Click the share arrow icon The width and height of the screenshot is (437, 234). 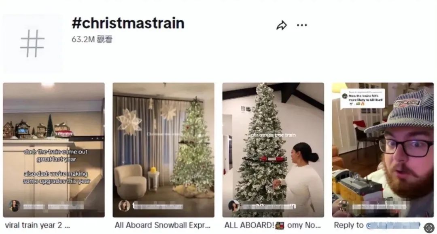(x=282, y=25)
